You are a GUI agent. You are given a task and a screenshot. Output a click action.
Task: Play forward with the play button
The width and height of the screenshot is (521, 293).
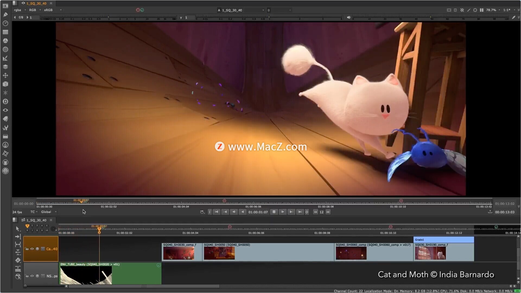click(282, 212)
